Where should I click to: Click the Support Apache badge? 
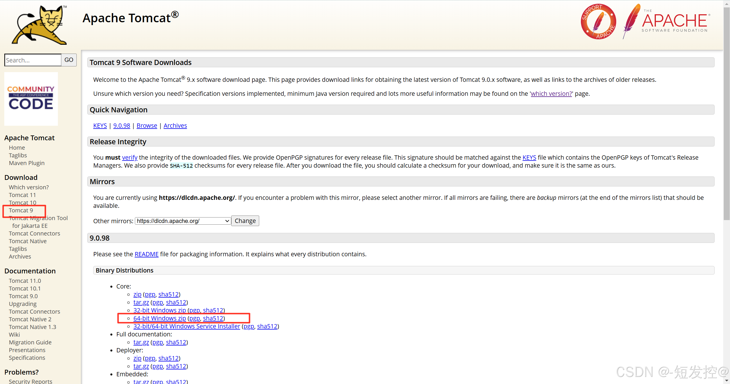coord(598,22)
